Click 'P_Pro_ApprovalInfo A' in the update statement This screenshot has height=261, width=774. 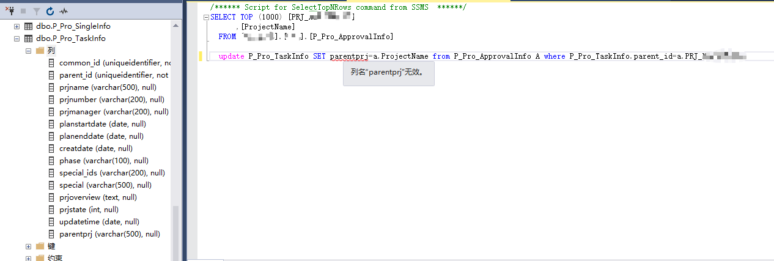click(x=496, y=56)
